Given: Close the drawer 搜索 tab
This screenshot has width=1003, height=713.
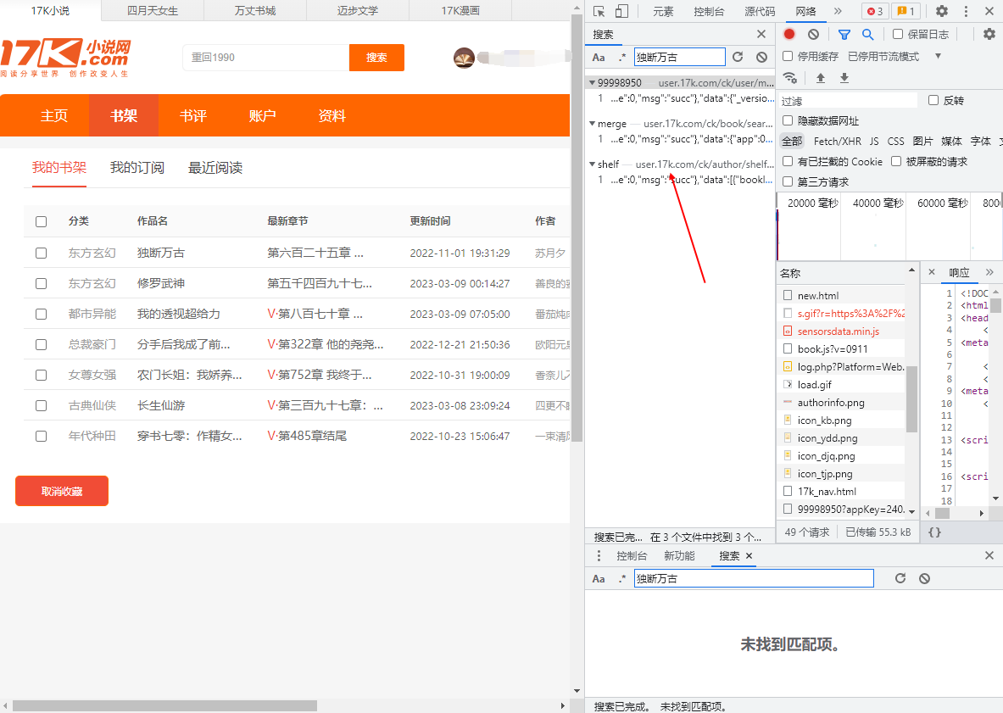Looking at the screenshot, I should click(749, 555).
